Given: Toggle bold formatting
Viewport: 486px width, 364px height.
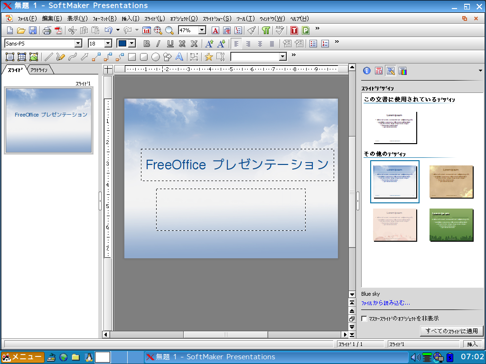Looking at the screenshot, I should pyautogui.click(x=147, y=44).
